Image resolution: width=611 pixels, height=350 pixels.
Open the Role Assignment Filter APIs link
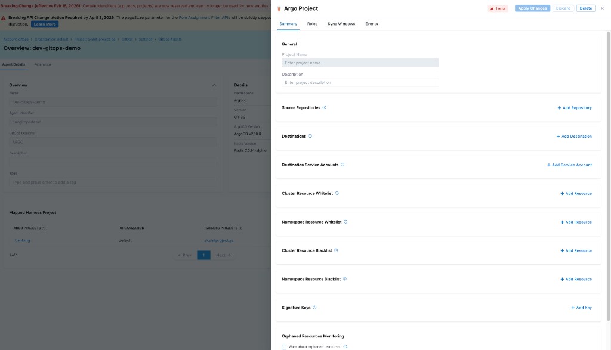204,17
